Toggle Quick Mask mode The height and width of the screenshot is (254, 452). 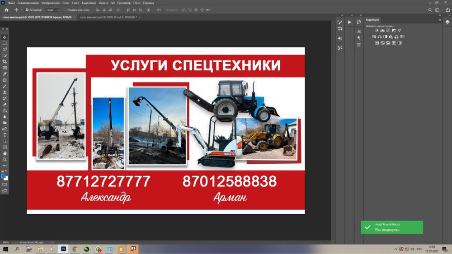click(5, 185)
